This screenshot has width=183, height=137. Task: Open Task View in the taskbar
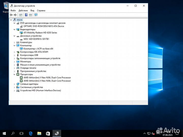click(21, 133)
